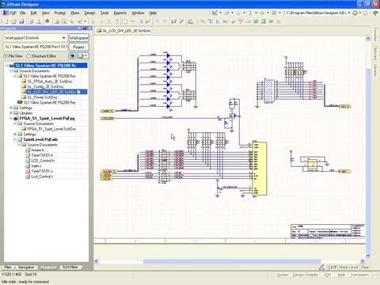Click the rectangle select-inside-area icon
Image resolution: width=380 pixels, height=285 pixels.
point(125,21)
